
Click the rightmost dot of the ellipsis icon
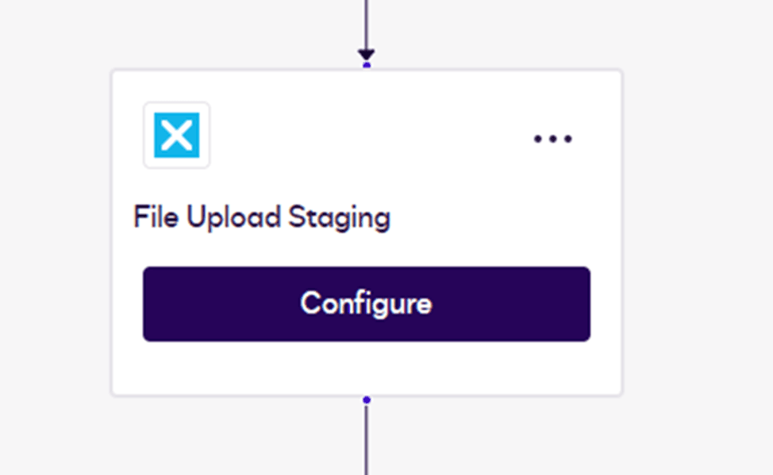click(x=567, y=140)
